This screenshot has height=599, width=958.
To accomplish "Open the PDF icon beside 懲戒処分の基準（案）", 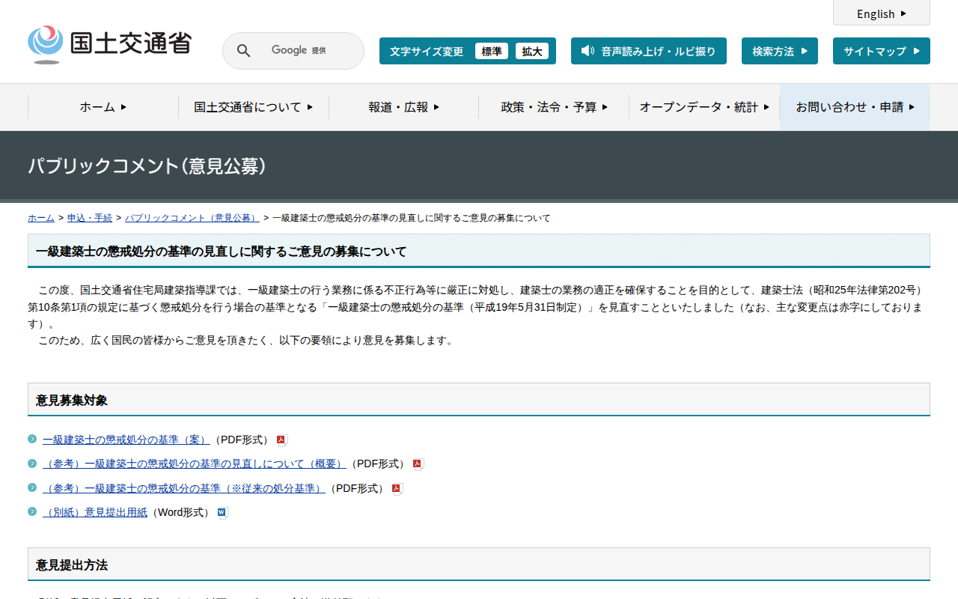I will coord(281,440).
